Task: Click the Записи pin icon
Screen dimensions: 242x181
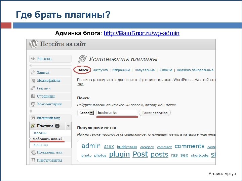Action: tap(33, 72)
